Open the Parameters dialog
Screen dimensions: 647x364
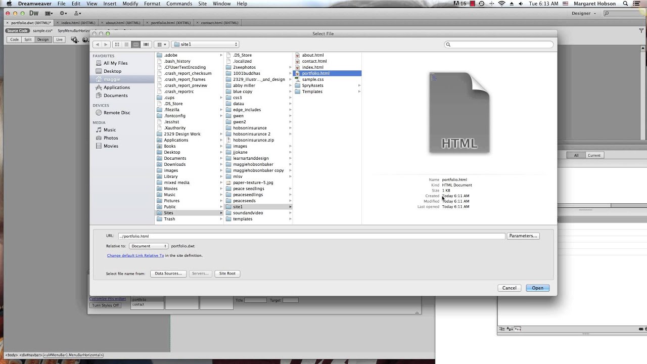pyautogui.click(x=523, y=236)
